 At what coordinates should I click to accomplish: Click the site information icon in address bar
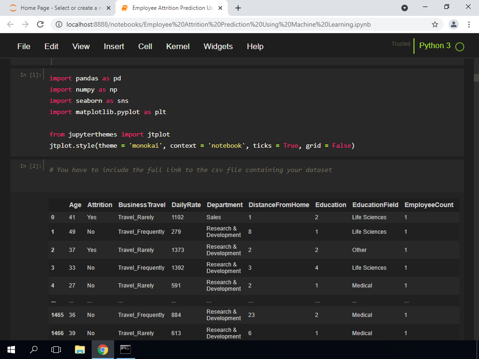59,24
